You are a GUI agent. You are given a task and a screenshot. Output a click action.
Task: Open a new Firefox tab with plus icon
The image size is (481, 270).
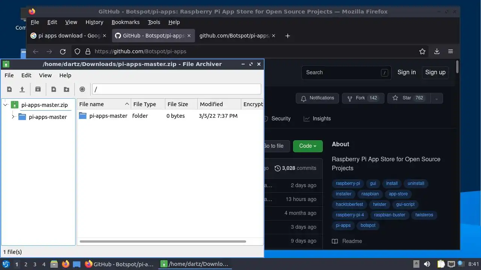point(287,36)
